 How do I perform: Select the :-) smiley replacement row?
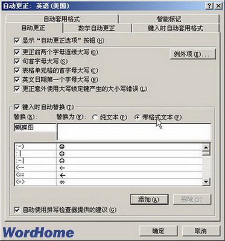click(x=109, y=146)
